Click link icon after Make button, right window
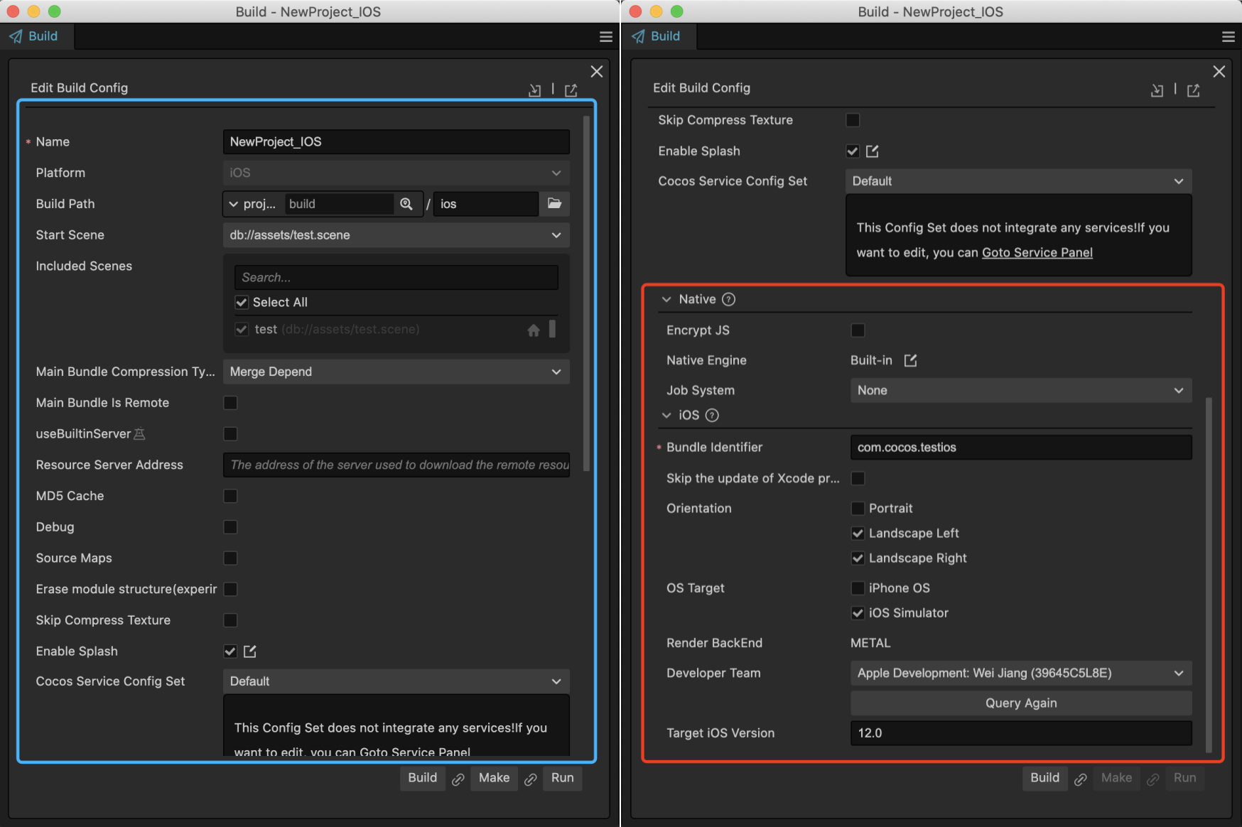The height and width of the screenshot is (827, 1242). (1153, 779)
